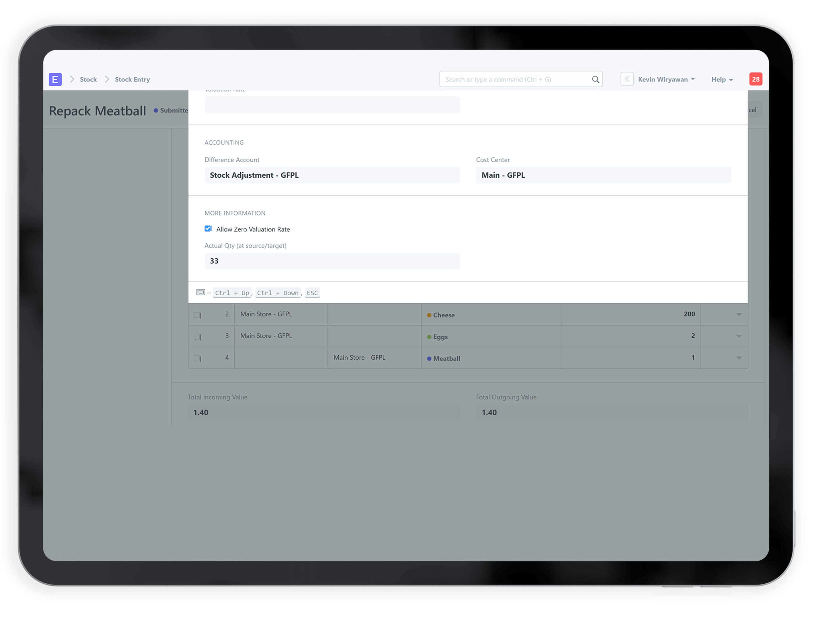The width and height of the screenshot is (824, 618).
Task: Go to Stock Entry breadcrumb
Action: (132, 79)
